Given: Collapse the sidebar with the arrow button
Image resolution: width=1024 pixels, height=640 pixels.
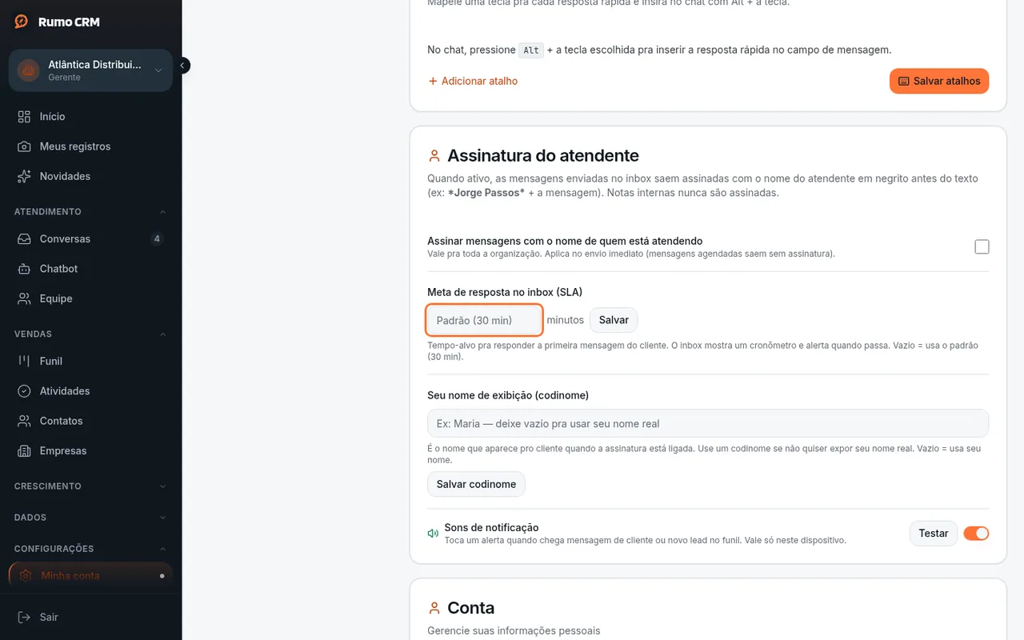Looking at the screenshot, I should (182, 66).
